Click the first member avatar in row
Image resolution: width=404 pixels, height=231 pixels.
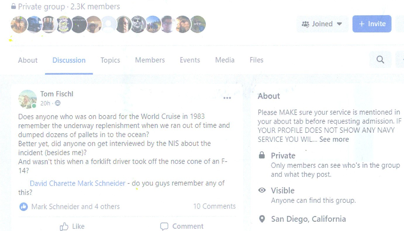point(19,24)
